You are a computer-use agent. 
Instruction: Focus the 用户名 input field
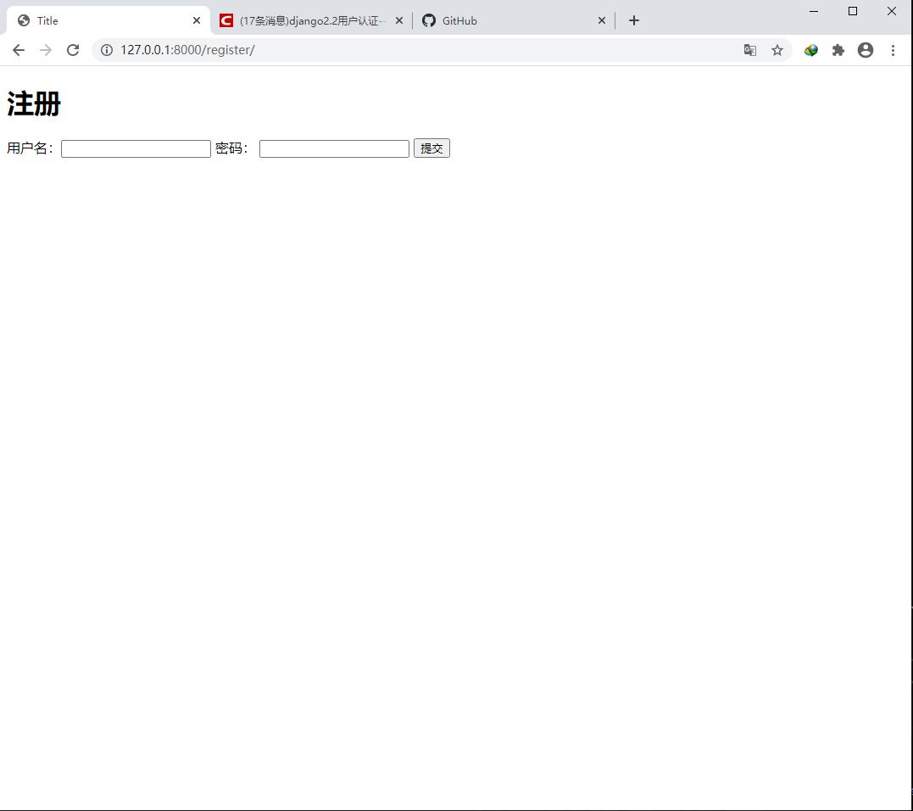(136, 148)
